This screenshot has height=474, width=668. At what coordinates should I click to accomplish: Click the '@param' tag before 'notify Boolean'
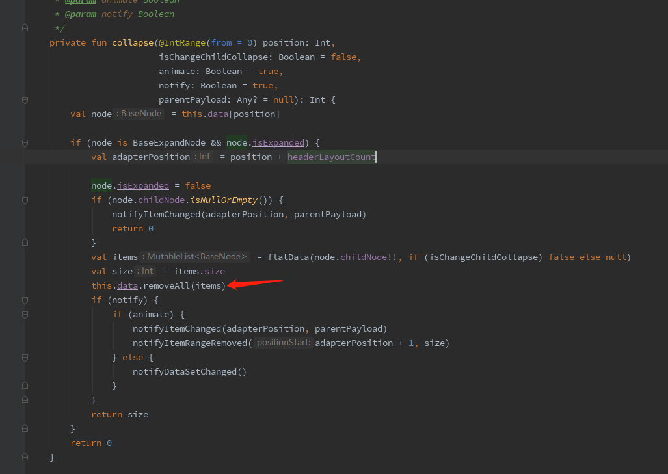[x=81, y=14]
